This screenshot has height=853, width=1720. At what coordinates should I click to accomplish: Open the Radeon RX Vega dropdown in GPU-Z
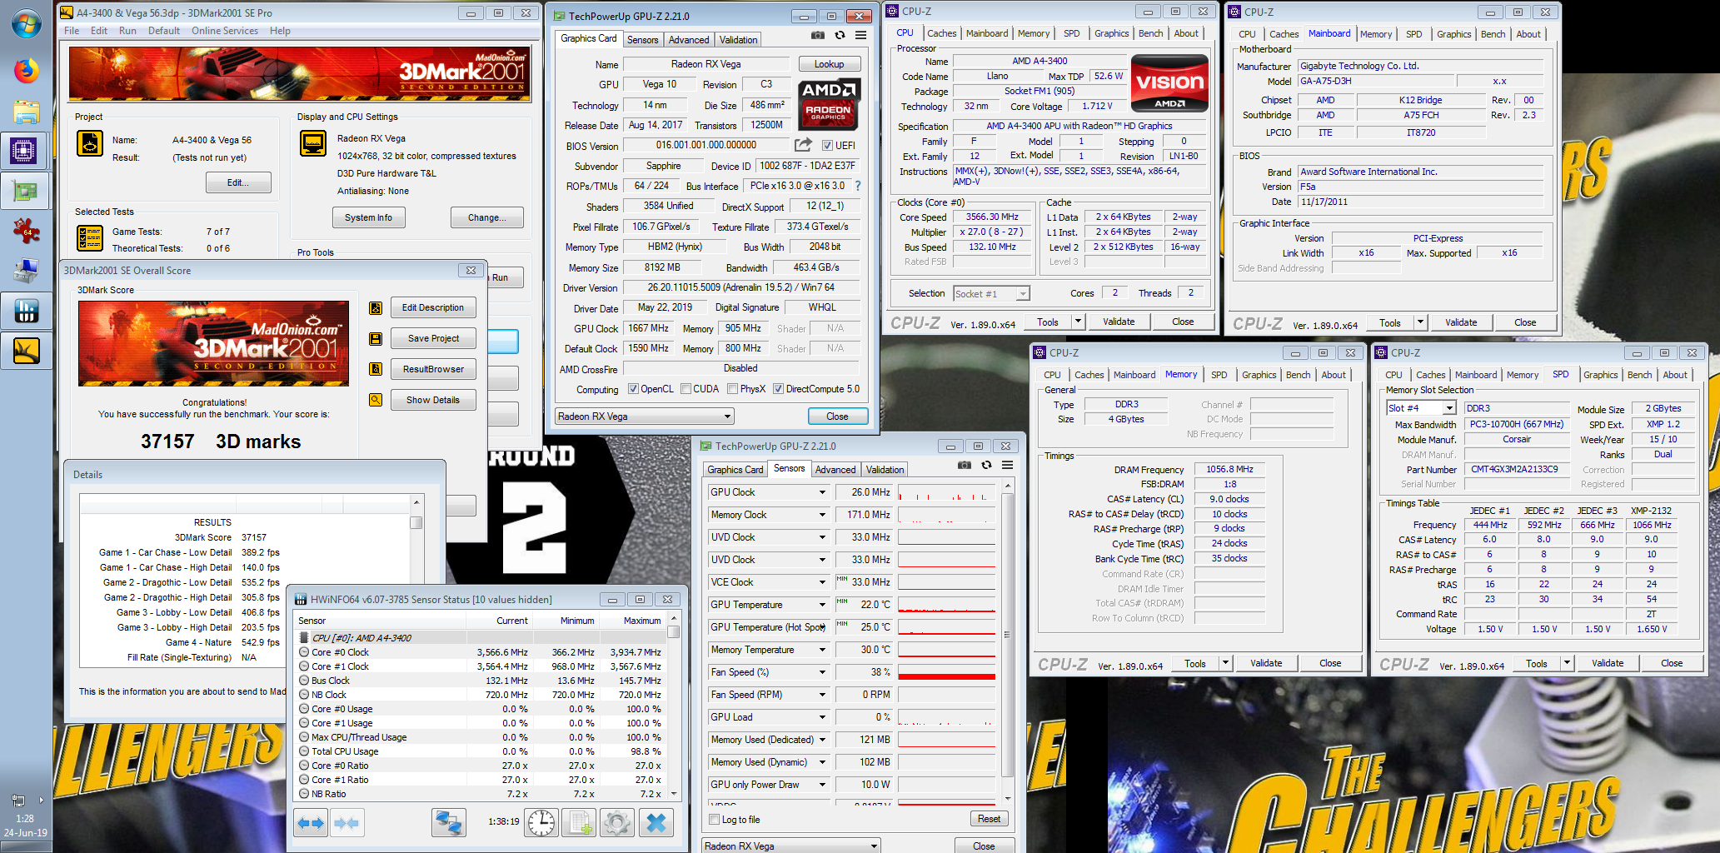[x=645, y=417]
